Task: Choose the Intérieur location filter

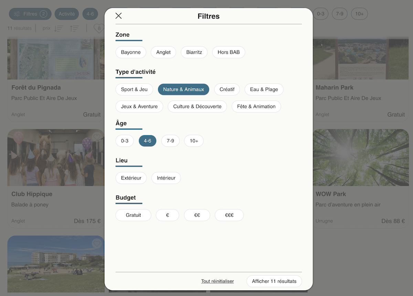Action: click(166, 178)
